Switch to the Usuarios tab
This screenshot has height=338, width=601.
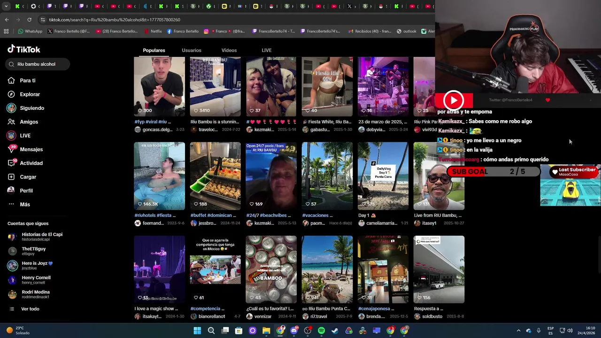click(x=192, y=50)
